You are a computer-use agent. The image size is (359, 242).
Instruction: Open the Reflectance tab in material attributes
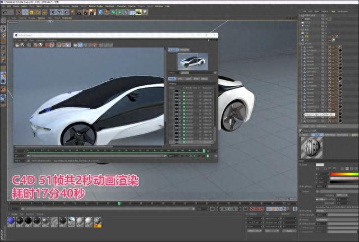[330, 135]
